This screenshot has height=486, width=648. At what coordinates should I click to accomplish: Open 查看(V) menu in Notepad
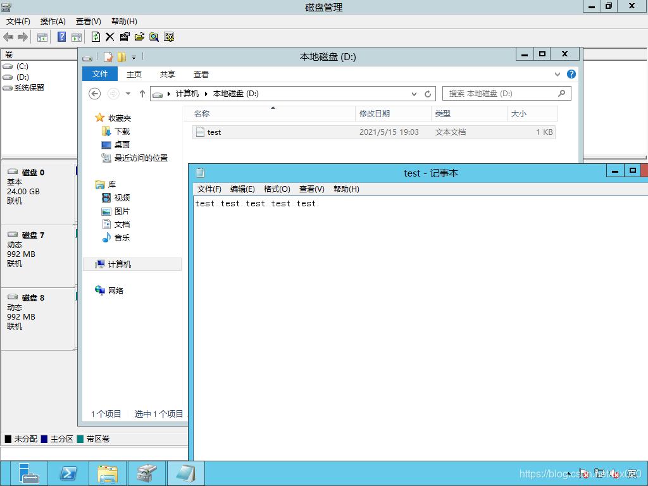click(x=311, y=189)
